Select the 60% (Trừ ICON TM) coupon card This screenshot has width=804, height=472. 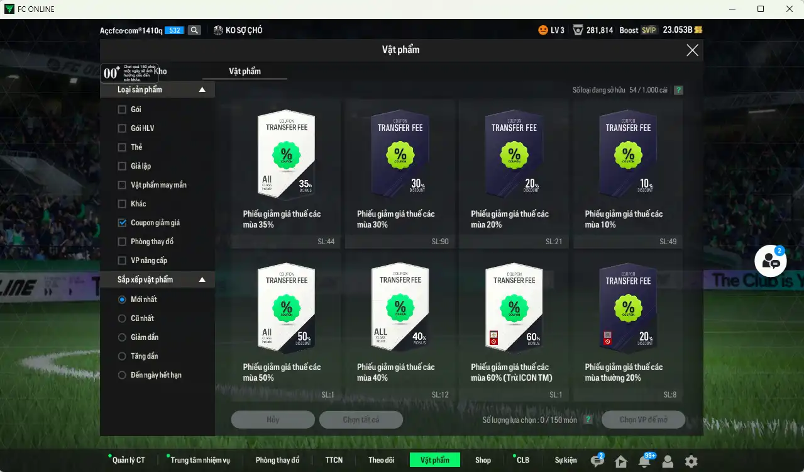point(514,327)
